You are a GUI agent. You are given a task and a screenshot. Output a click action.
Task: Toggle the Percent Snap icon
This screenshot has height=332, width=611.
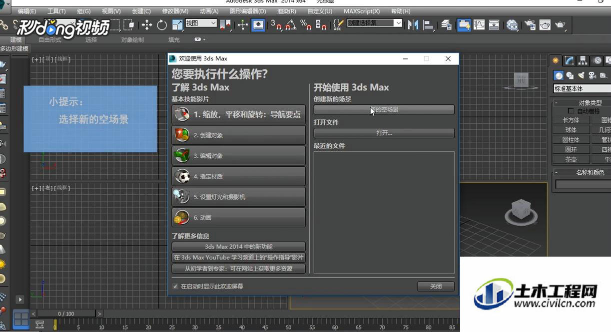(306, 24)
